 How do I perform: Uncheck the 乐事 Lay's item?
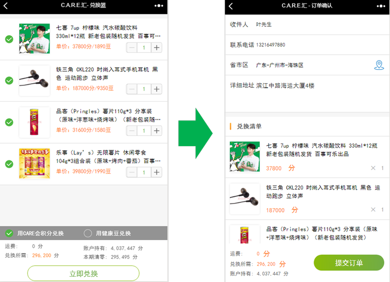(x=9, y=164)
